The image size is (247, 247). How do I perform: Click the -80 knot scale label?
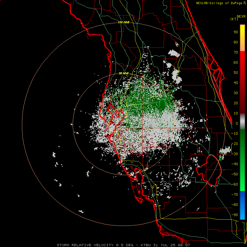[x=235, y=205]
